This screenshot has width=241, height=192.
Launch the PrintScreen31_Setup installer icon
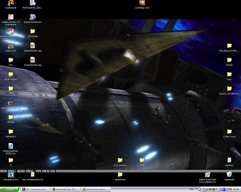pyautogui.click(x=33, y=3)
